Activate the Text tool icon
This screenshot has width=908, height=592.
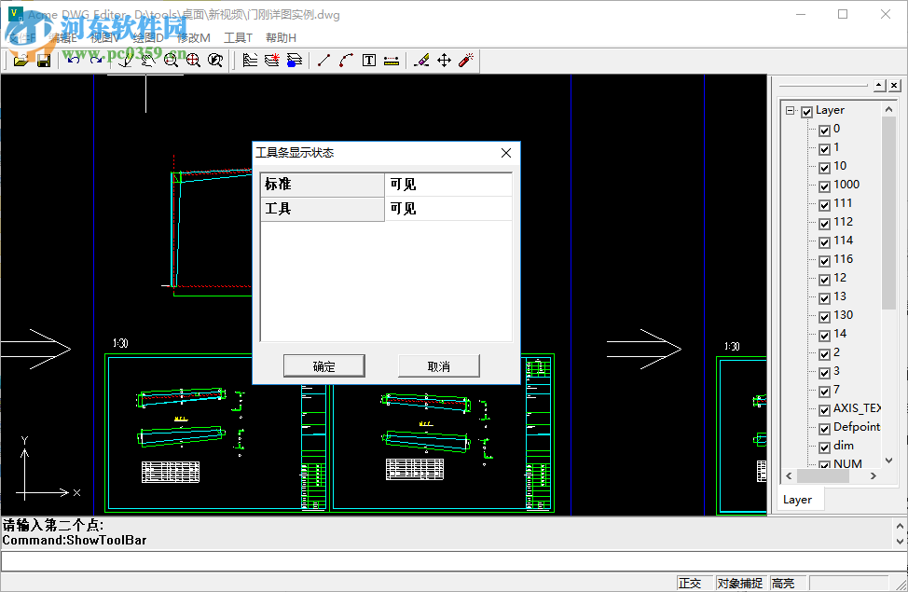click(x=367, y=60)
